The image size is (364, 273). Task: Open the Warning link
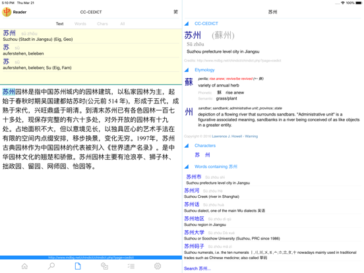click(251, 136)
